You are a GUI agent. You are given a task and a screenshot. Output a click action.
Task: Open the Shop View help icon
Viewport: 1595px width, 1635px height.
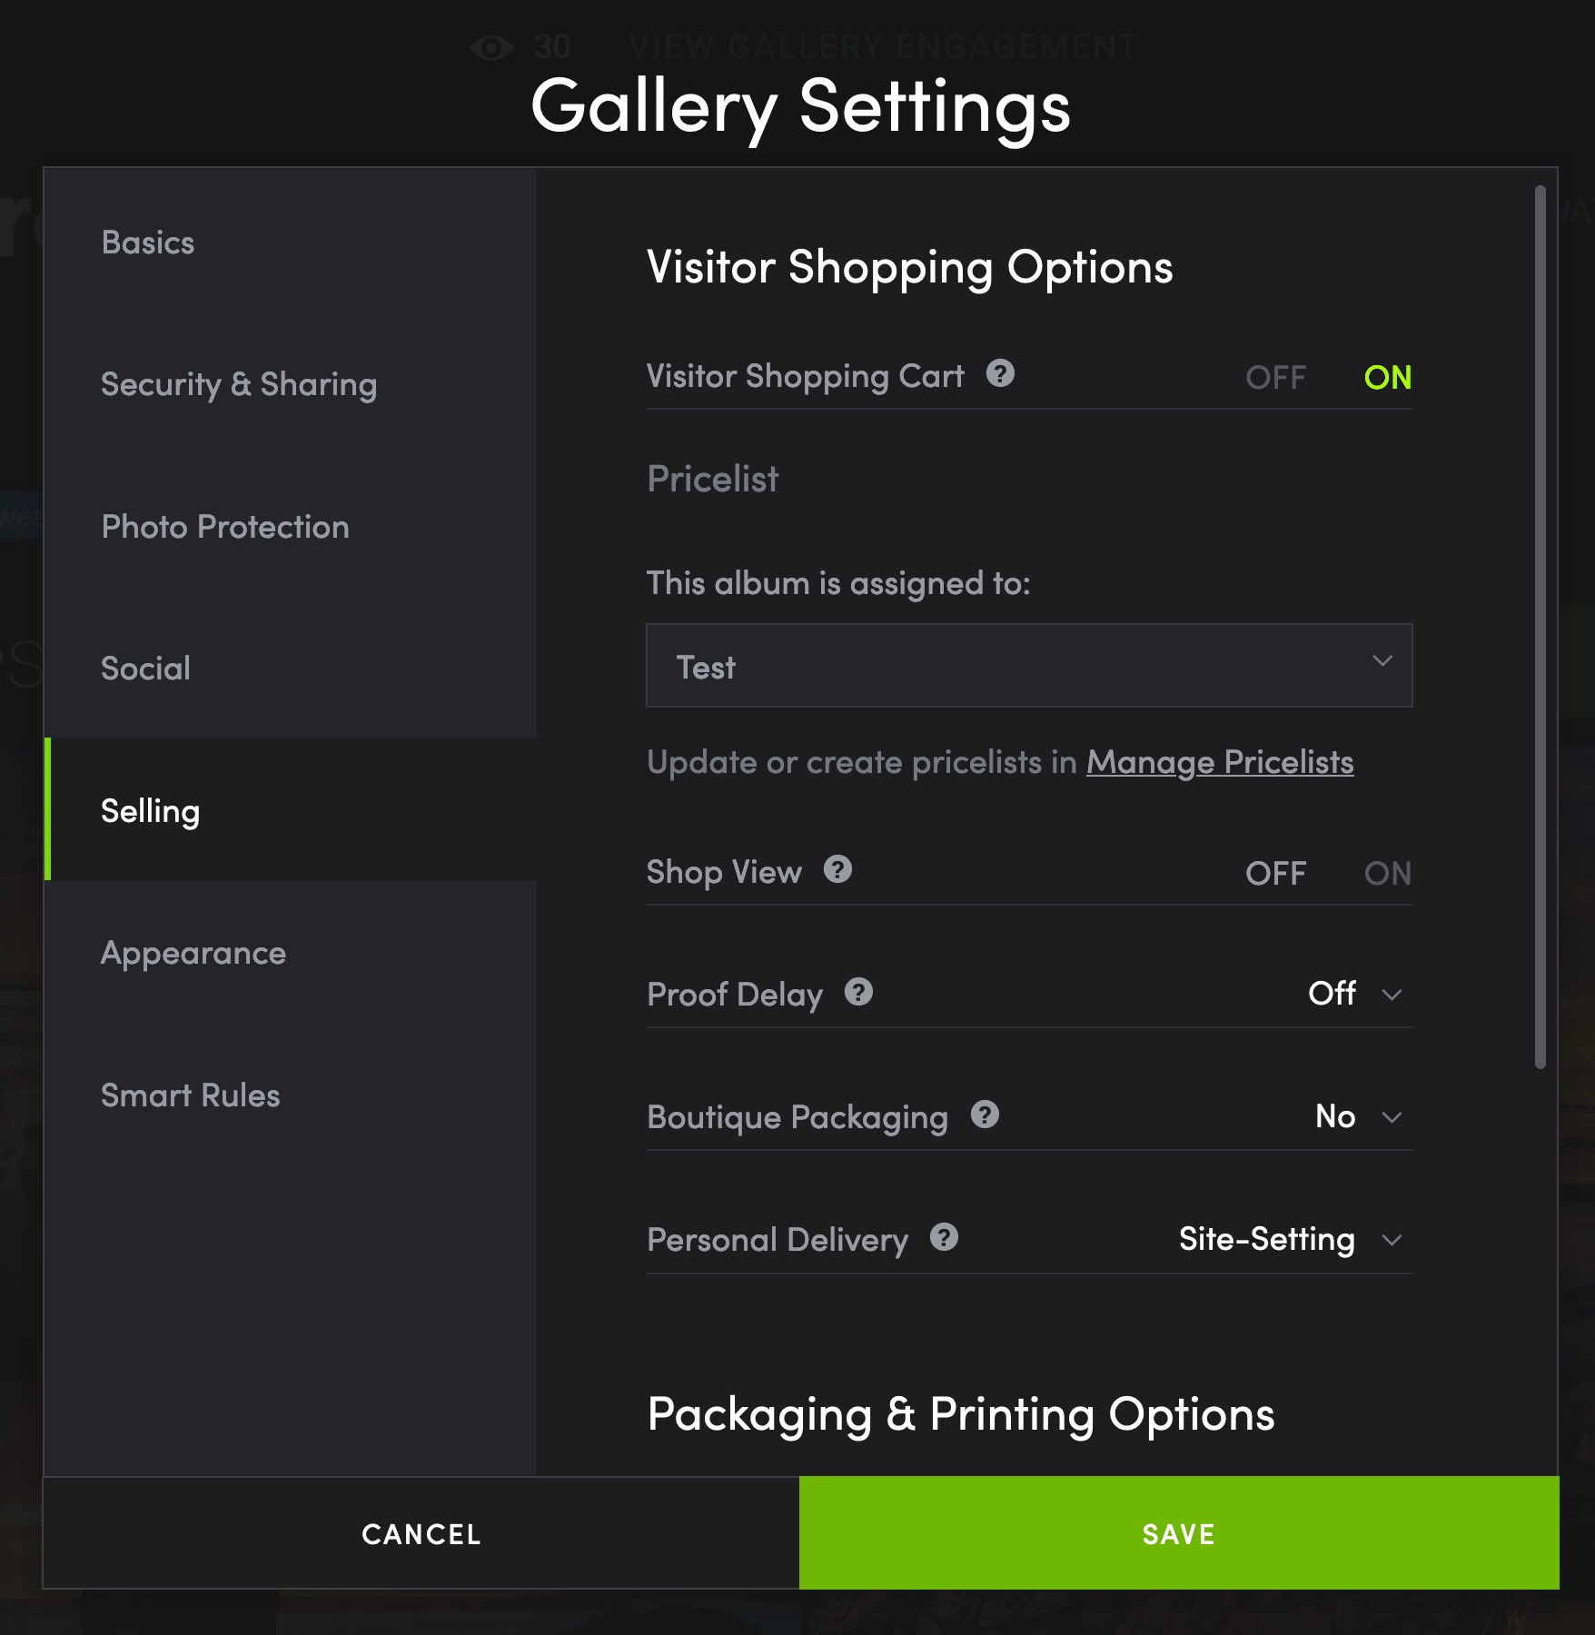[837, 869]
